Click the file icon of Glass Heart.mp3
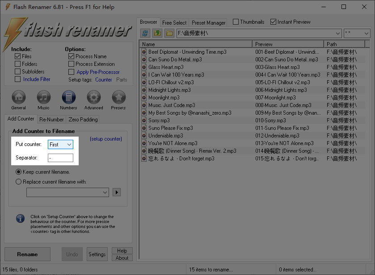The image size is (375, 275). pos(144,67)
